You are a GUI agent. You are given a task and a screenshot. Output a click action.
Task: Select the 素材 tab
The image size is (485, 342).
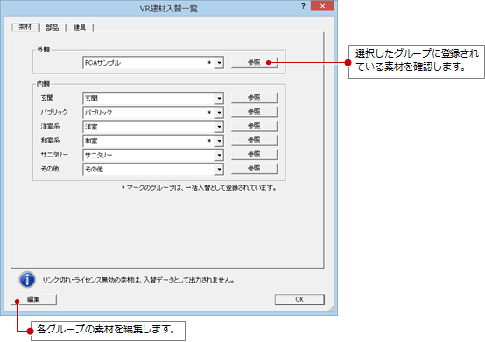pos(25,27)
